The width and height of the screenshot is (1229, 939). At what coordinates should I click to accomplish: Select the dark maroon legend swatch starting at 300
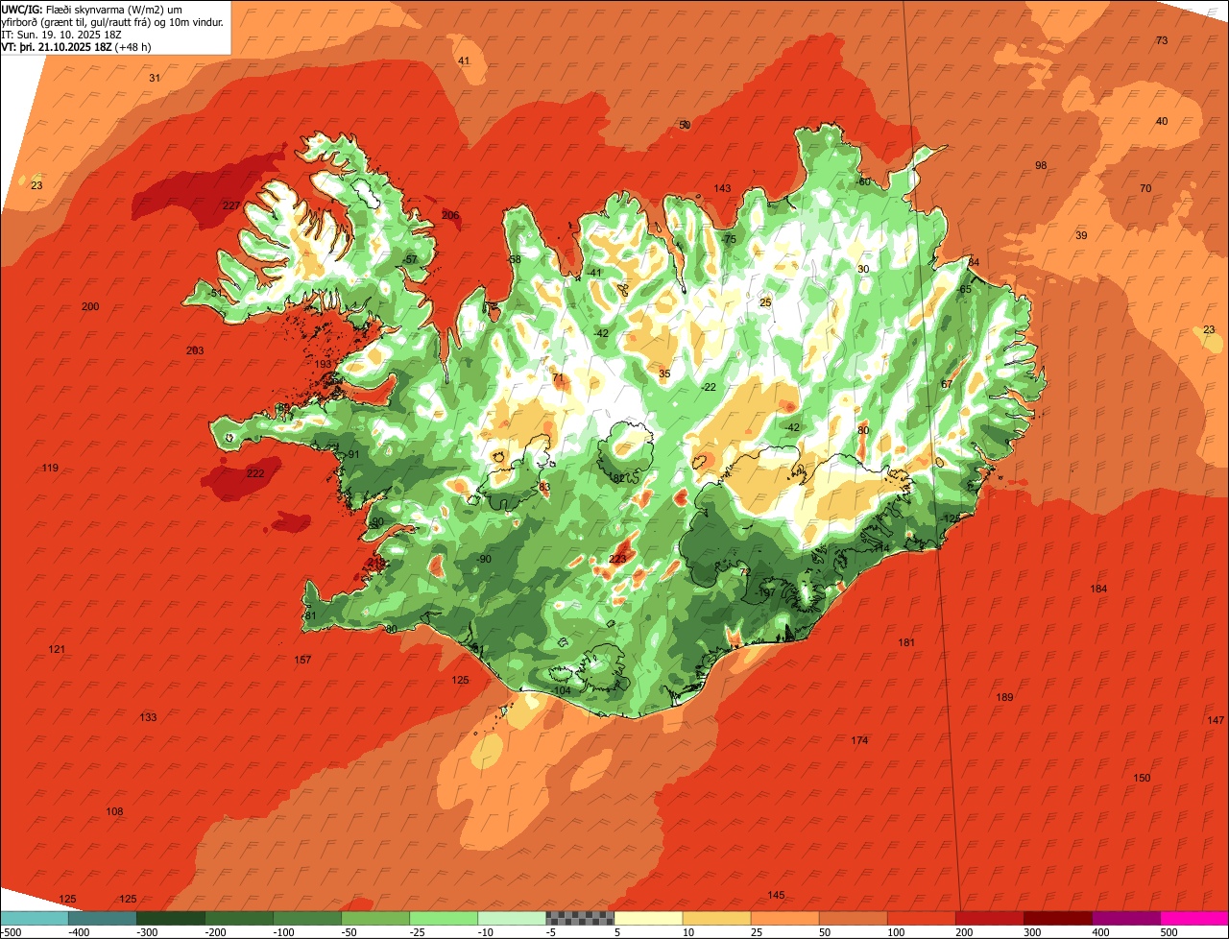[x=1058, y=918]
